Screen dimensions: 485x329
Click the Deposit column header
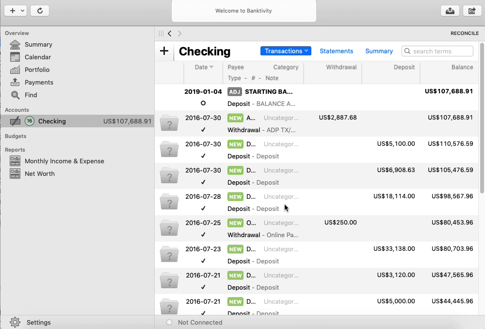404,67
